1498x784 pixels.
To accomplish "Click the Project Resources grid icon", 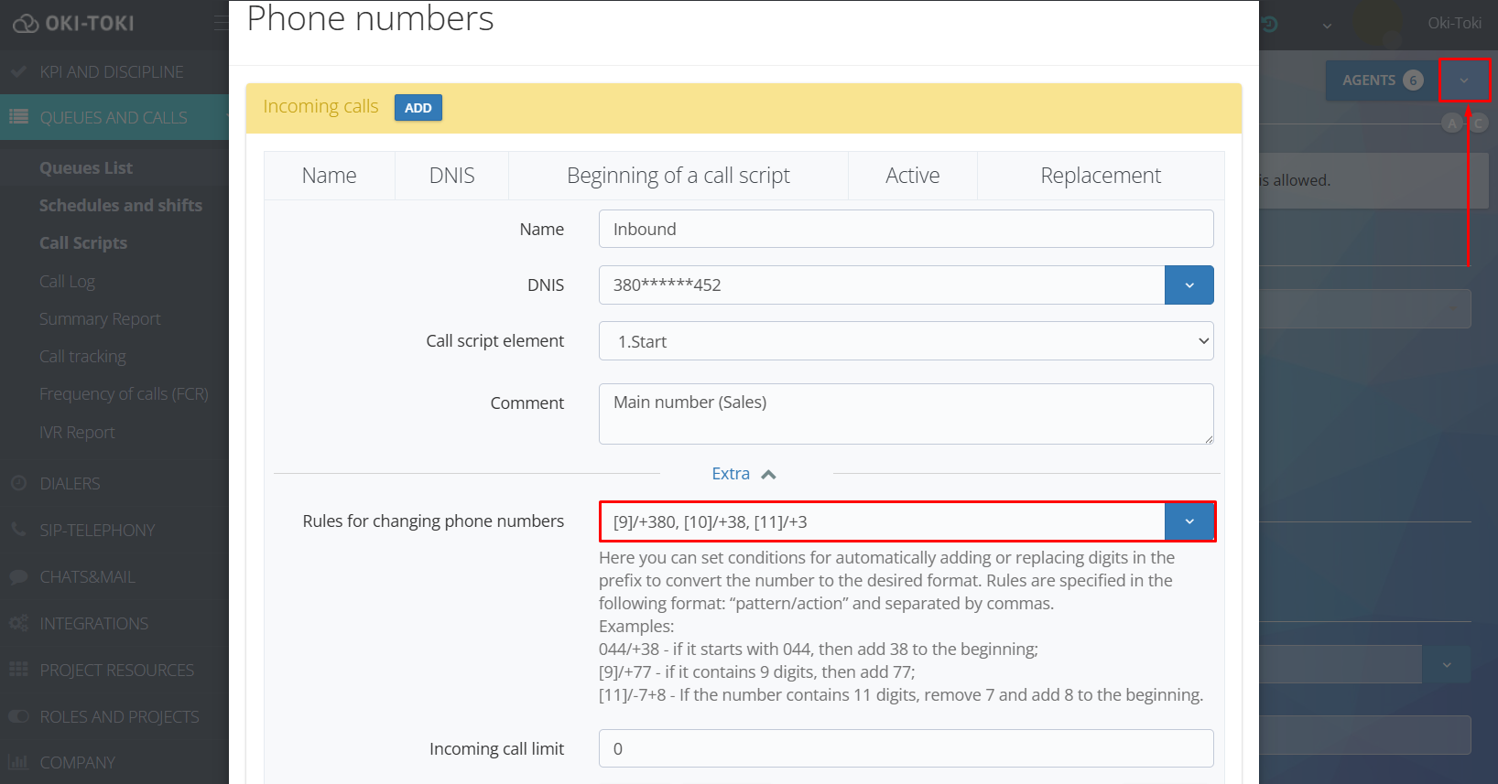I will [x=18, y=670].
